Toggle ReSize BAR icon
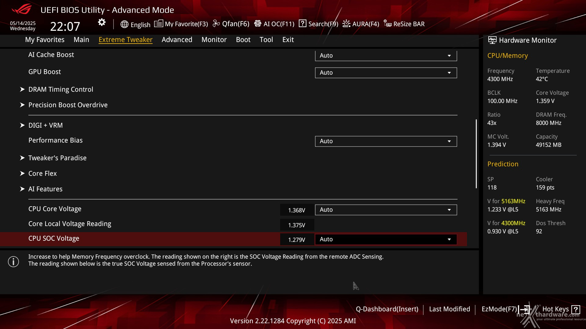The width and height of the screenshot is (586, 329). [388, 24]
